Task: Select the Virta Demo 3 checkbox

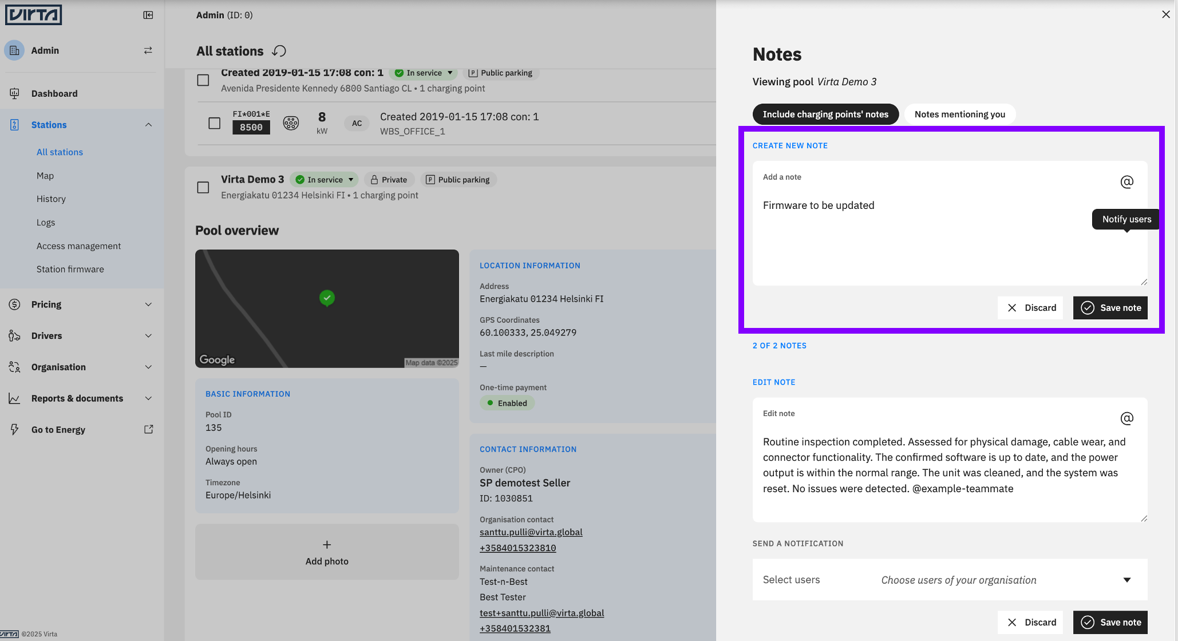Action: click(x=203, y=187)
